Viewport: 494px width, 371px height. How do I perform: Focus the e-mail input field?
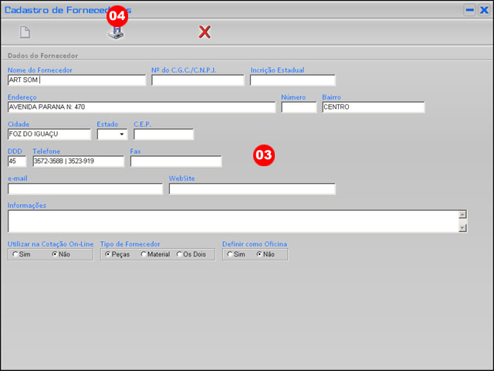point(85,189)
